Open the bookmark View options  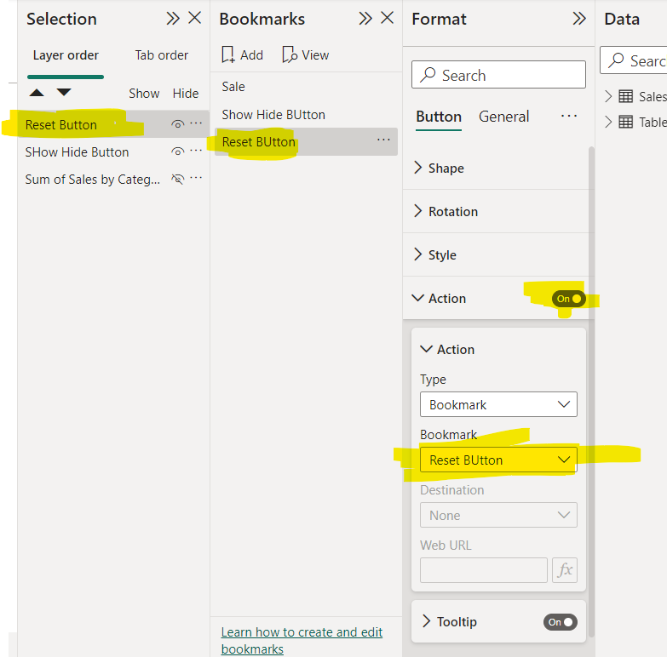click(306, 54)
